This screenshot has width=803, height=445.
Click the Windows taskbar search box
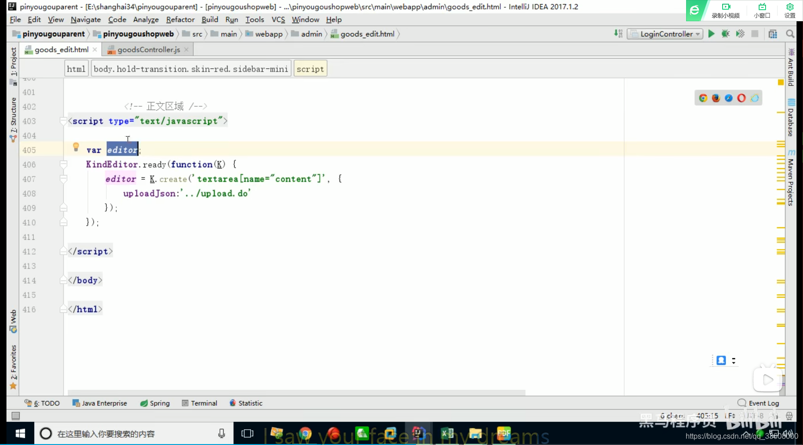tap(134, 433)
